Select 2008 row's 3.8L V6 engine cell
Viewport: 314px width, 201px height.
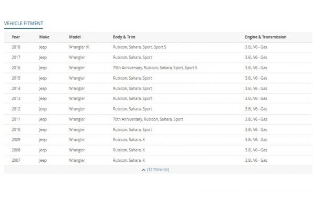[x=256, y=150]
